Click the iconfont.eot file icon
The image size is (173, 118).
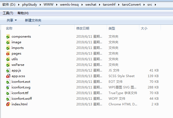click(x=8, y=82)
